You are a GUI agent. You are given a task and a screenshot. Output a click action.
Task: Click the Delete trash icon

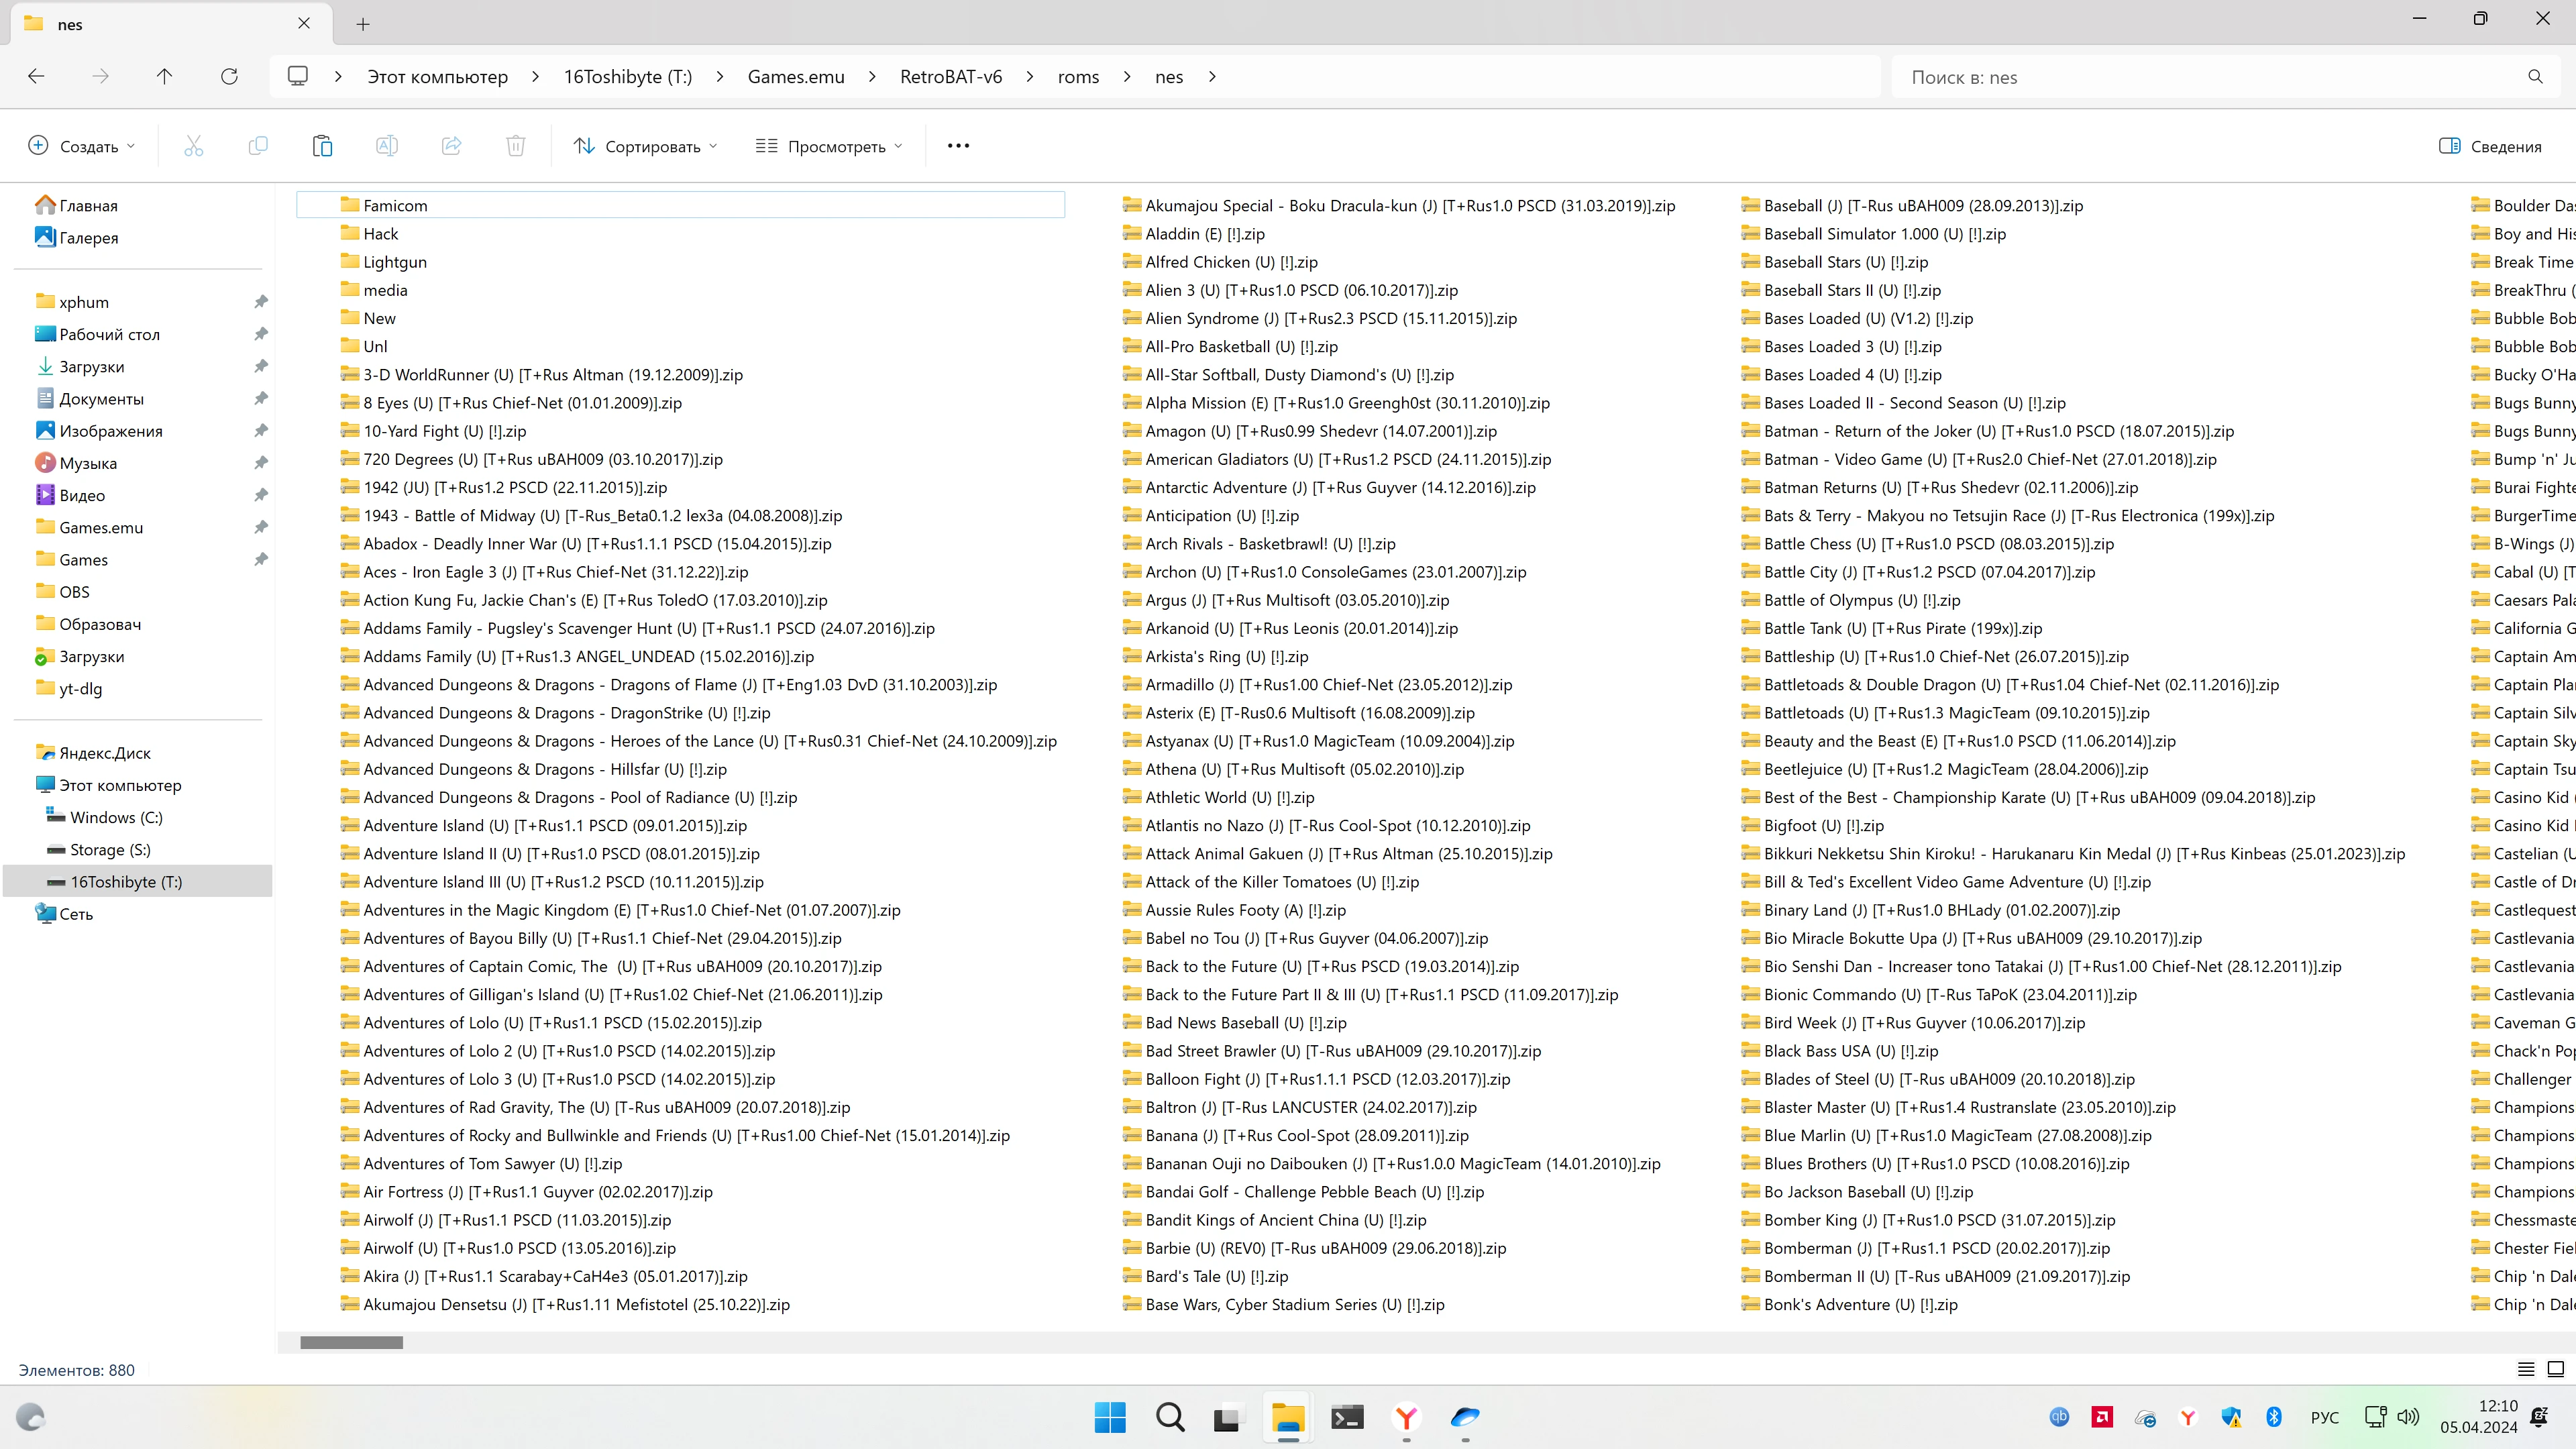pos(516,146)
